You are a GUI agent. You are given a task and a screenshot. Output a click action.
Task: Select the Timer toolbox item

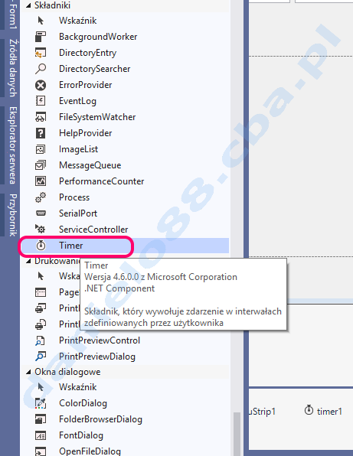(x=125, y=246)
